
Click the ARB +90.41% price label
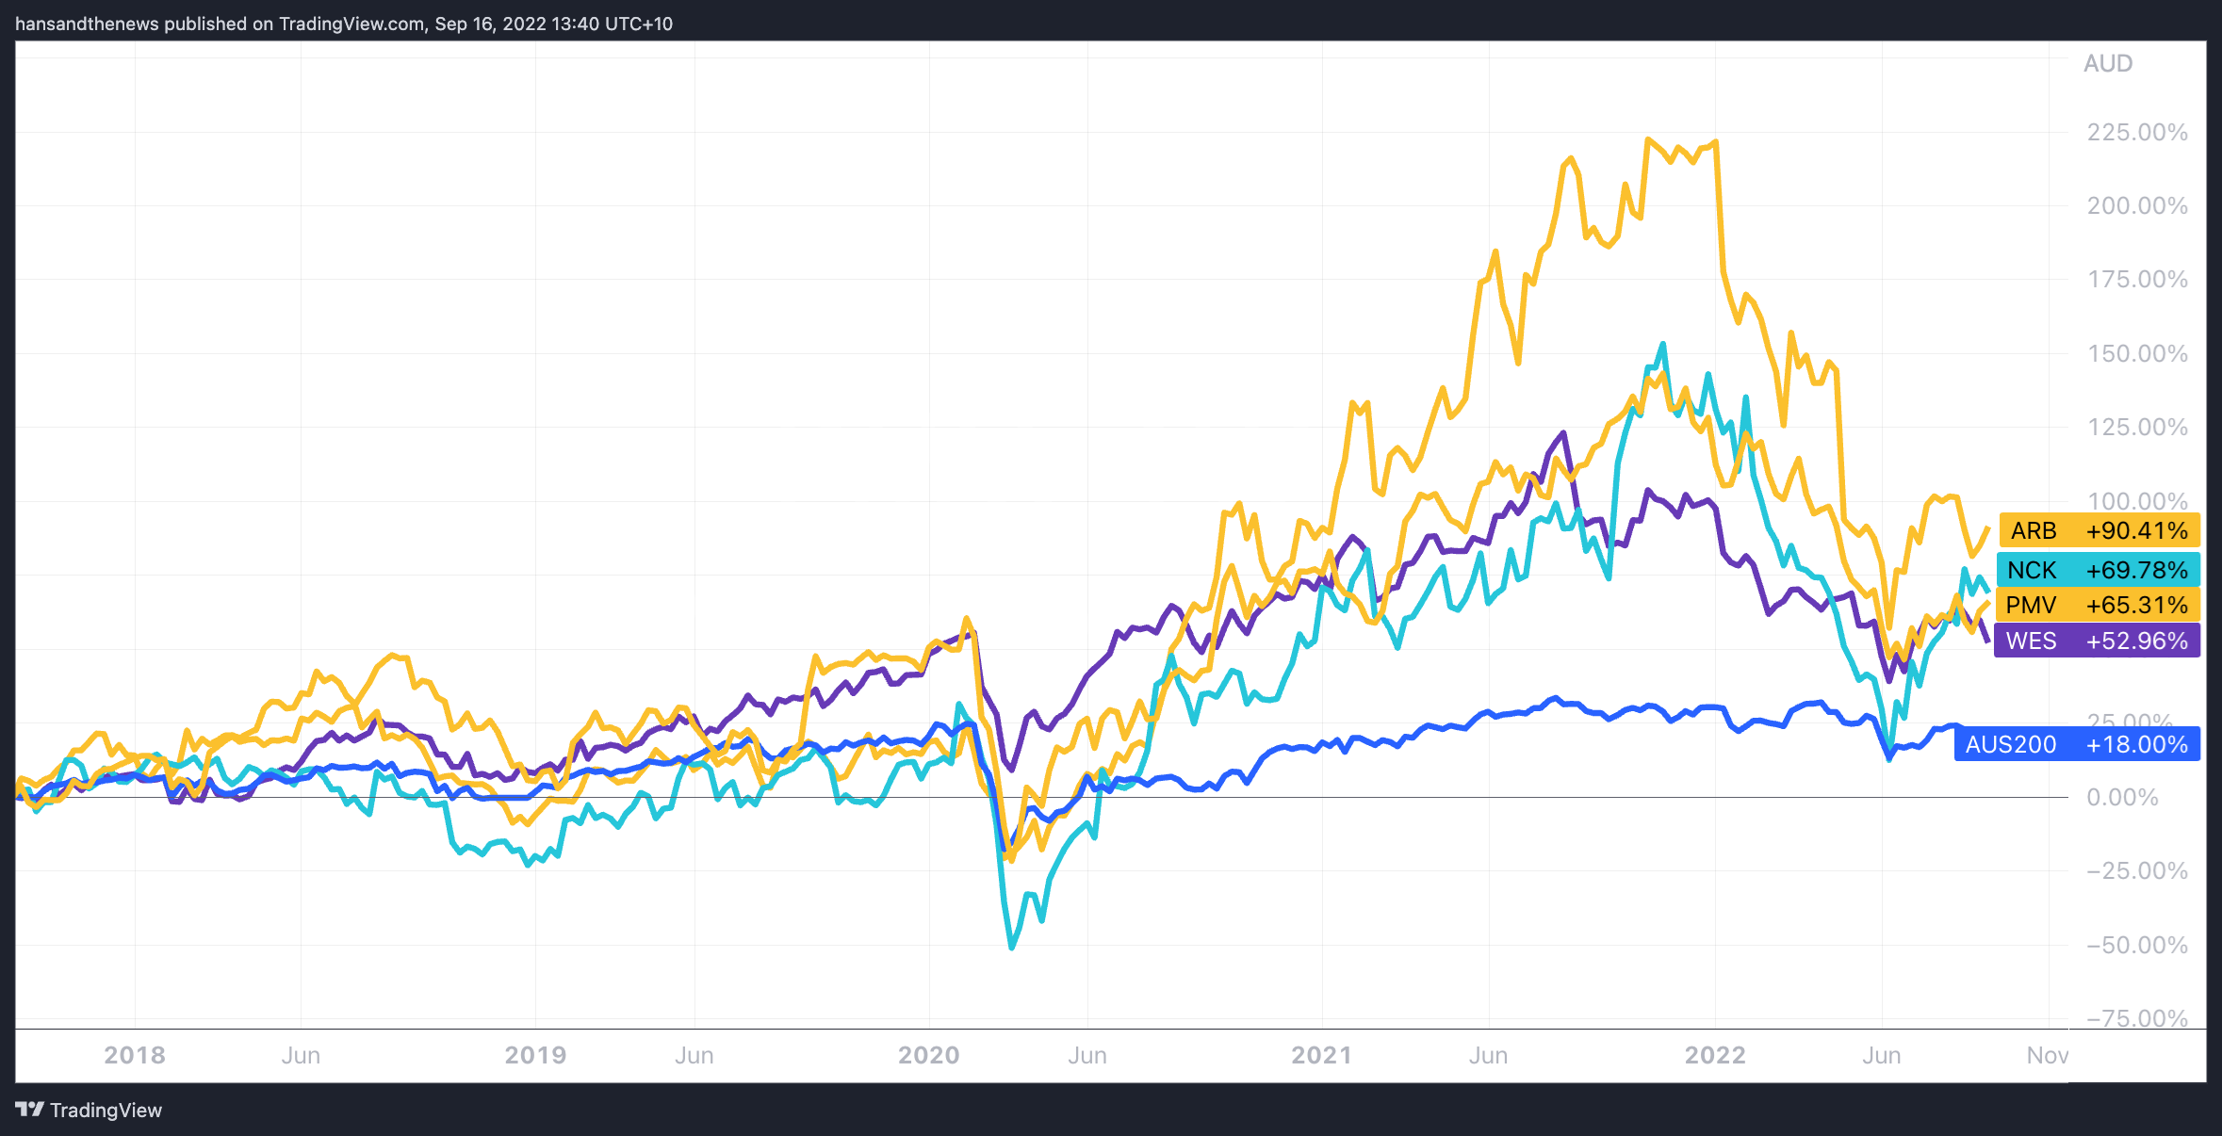pyautogui.click(x=2099, y=530)
